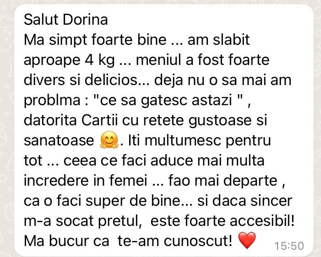The width and height of the screenshot is (321, 257).
Task: Click the word "problma" in message
Action: click(52, 101)
